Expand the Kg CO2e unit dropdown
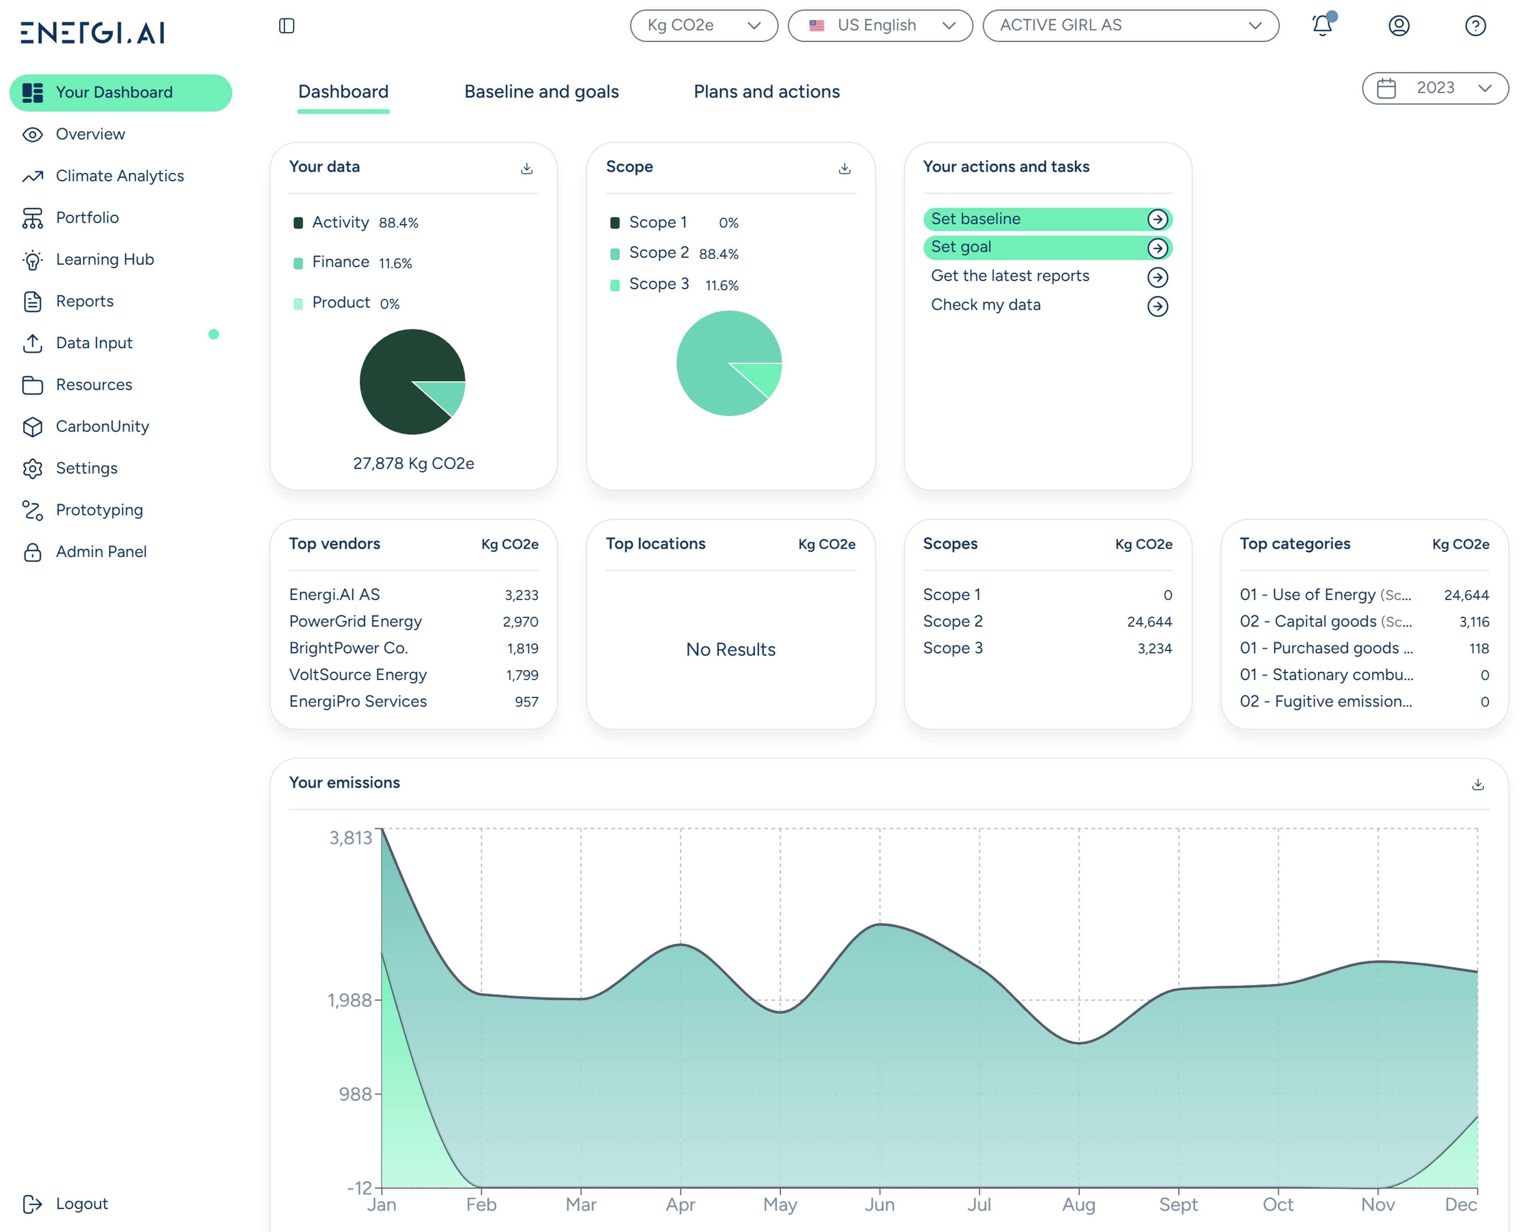 pos(703,26)
